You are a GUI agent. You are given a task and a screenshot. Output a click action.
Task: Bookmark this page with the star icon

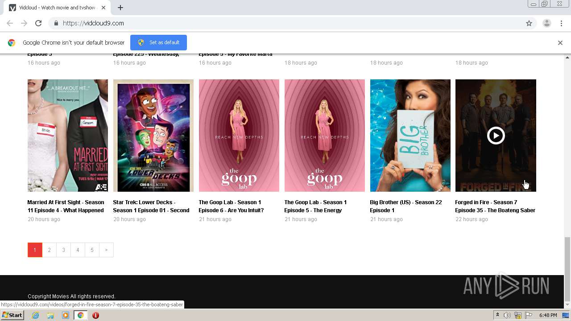pyautogui.click(x=529, y=23)
